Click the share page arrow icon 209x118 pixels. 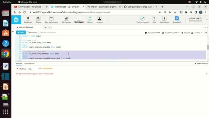[170, 12]
